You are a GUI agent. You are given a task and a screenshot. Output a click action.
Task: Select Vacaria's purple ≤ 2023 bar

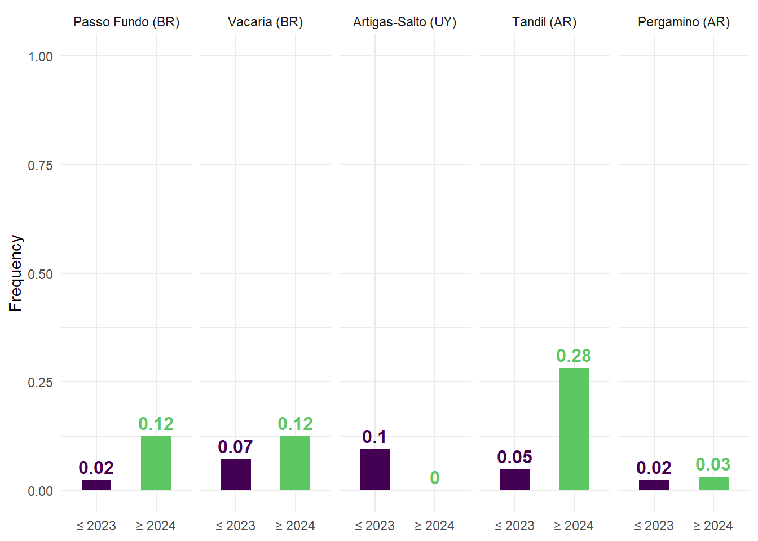coord(236,475)
